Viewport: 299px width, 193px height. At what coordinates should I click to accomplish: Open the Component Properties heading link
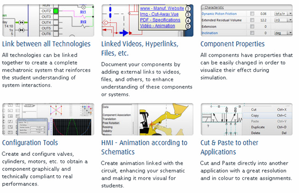[x=233, y=44]
